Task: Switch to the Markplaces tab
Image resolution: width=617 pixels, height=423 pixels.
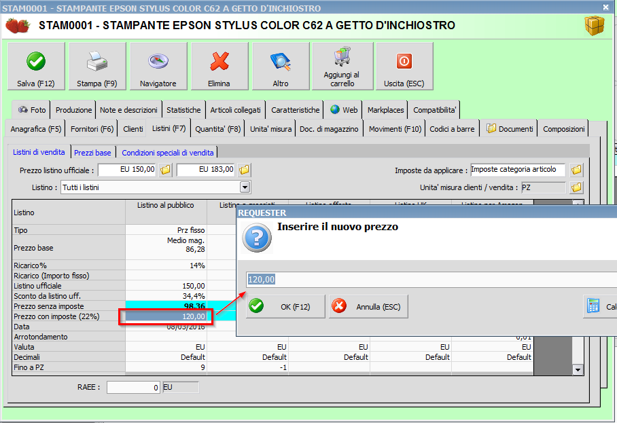Action: [x=386, y=110]
